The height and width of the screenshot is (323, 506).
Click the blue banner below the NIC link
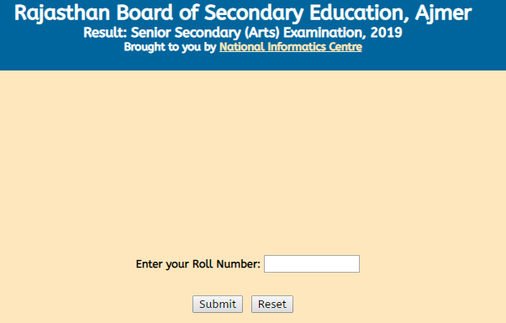[x=253, y=62]
